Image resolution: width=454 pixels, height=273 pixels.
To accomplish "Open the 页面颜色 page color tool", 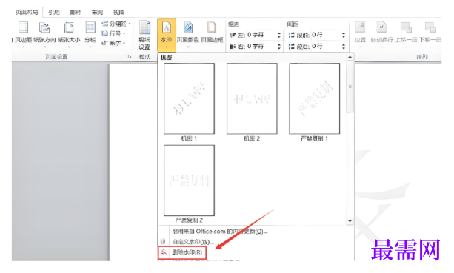I will 188,34.
